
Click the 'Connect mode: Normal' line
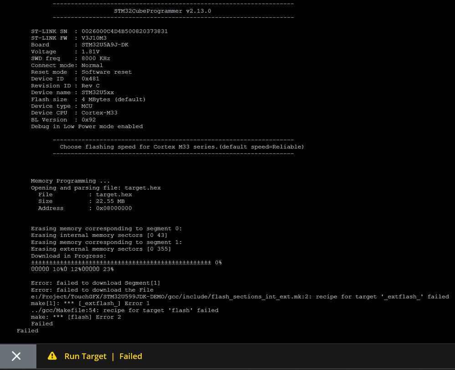tap(67, 65)
